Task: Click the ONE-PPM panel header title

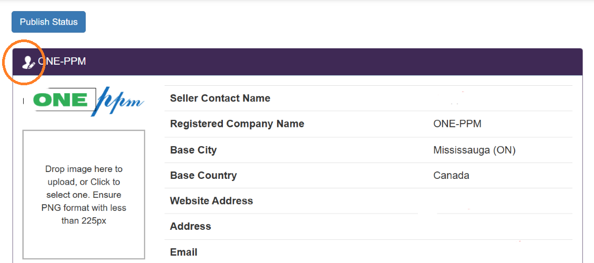Action: [62, 62]
